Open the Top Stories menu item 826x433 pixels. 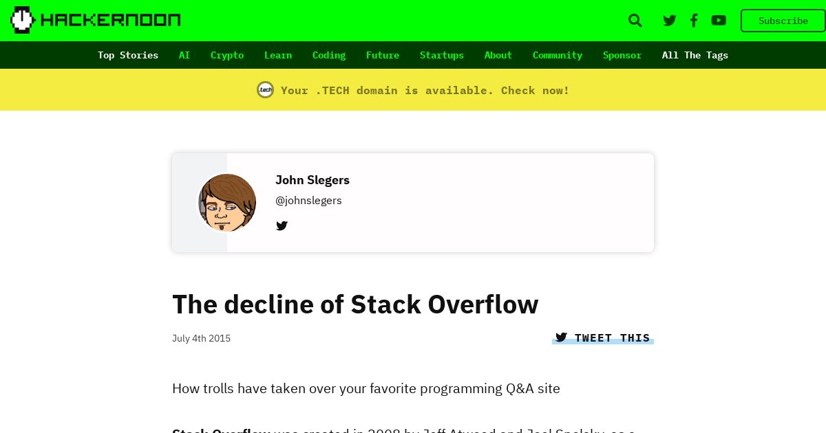pos(128,55)
